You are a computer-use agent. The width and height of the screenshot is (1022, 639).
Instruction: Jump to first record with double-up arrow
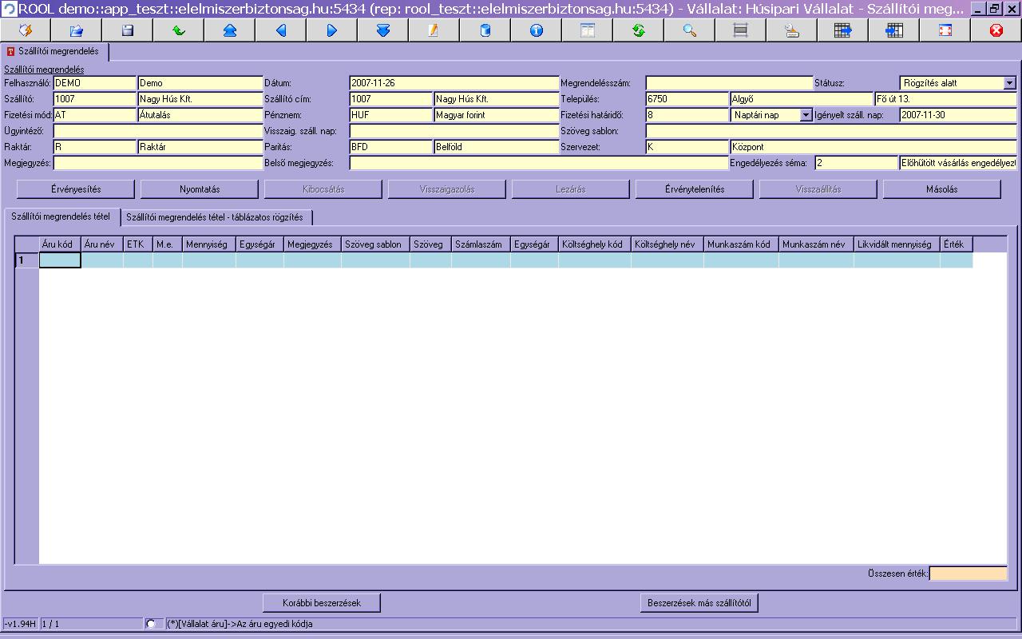coord(230,30)
